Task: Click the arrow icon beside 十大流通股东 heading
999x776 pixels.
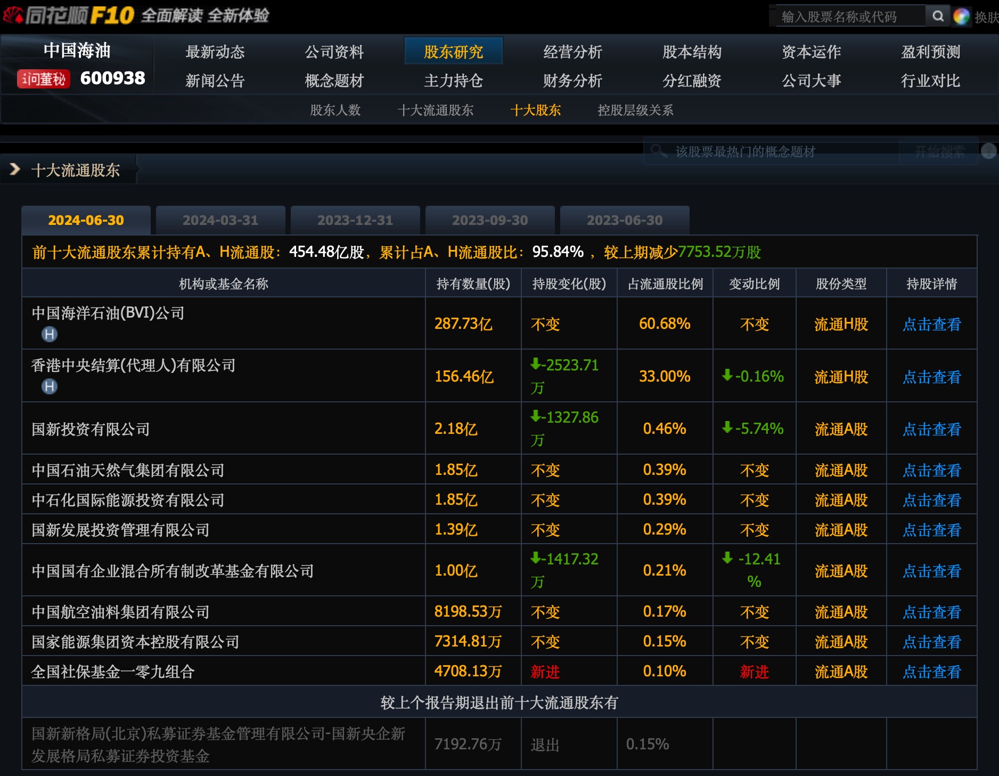Action: (x=15, y=169)
